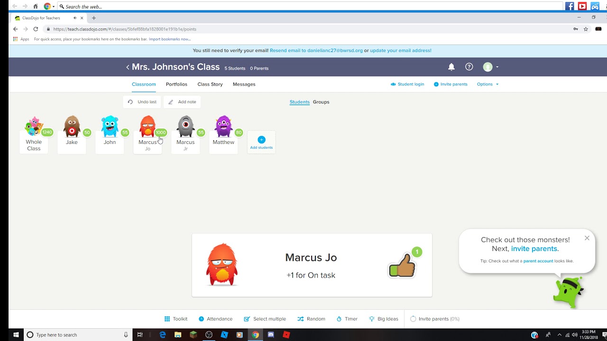Close the monsters tip bubble
Screen dimensions: 607x341
tap(587, 238)
